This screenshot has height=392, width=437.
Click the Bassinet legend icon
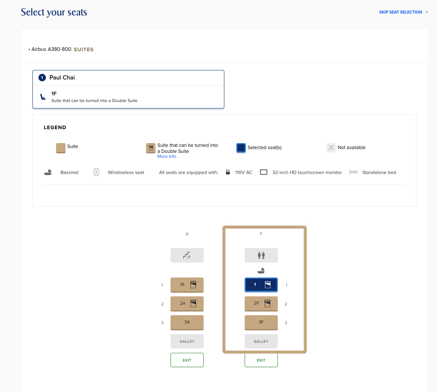pos(48,172)
